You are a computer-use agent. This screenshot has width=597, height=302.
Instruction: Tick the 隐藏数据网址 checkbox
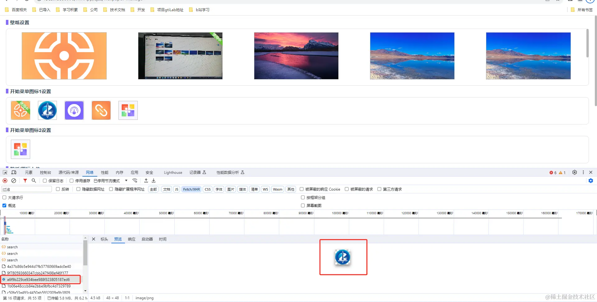click(78, 189)
